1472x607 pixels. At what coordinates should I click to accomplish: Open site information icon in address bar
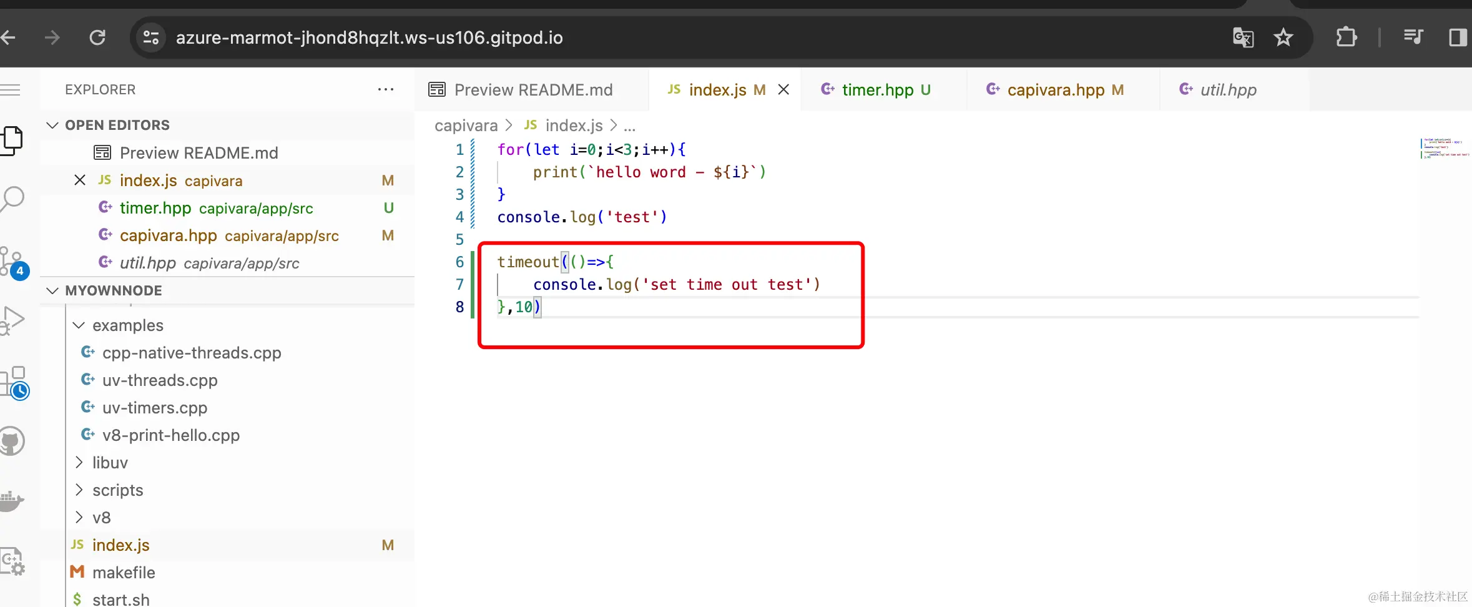[151, 37]
